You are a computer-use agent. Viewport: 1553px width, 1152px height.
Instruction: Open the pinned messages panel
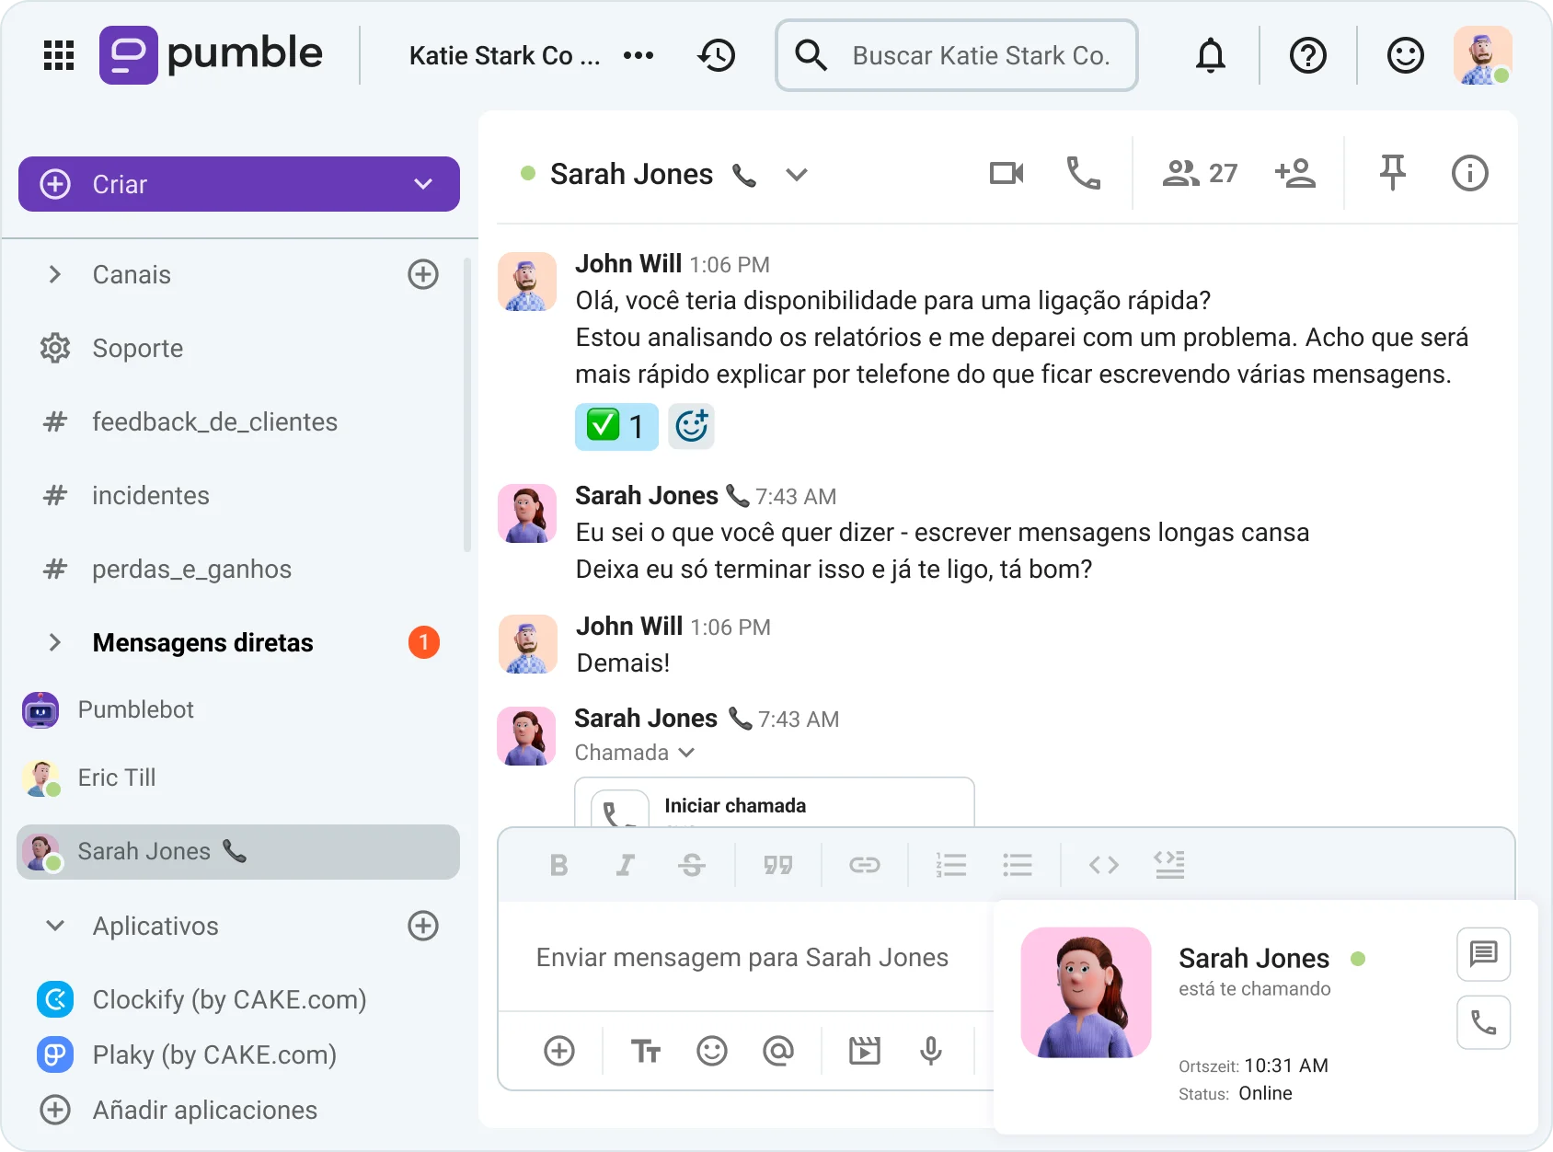click(x=1393, y=173)
